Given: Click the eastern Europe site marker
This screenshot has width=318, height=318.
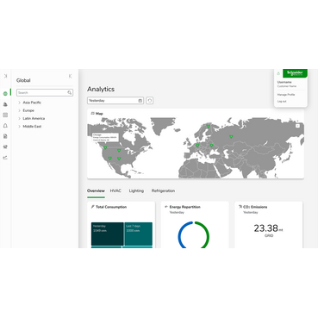Looking at the screenshot, I should click(x=211, y=146).
